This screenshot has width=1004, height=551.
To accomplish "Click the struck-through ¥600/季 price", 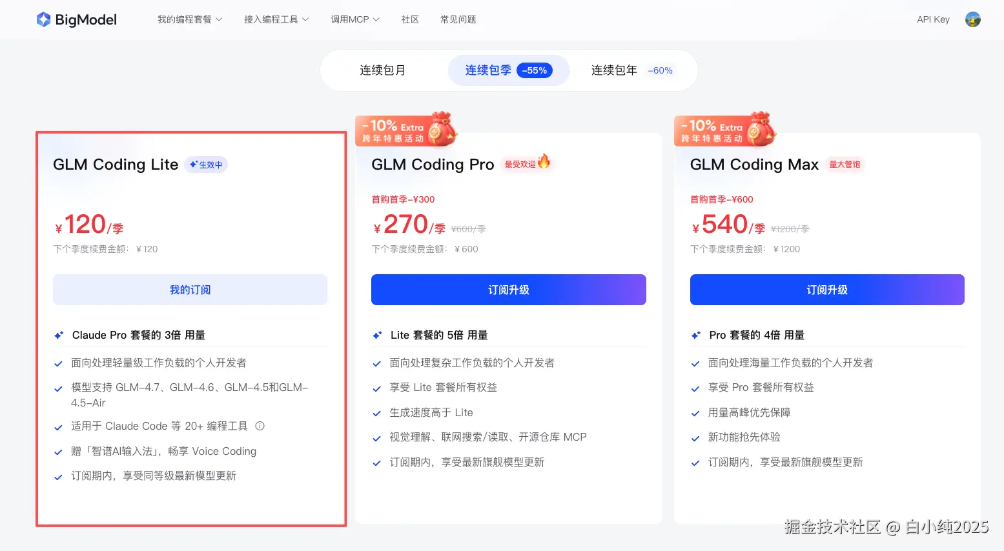I will 468,229.
